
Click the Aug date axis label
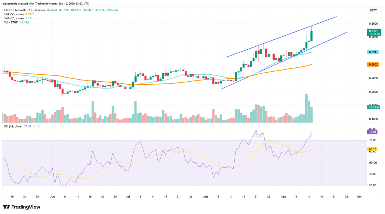[206, 197]
